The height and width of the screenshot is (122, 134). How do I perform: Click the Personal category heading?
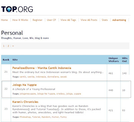pos(12,33)
